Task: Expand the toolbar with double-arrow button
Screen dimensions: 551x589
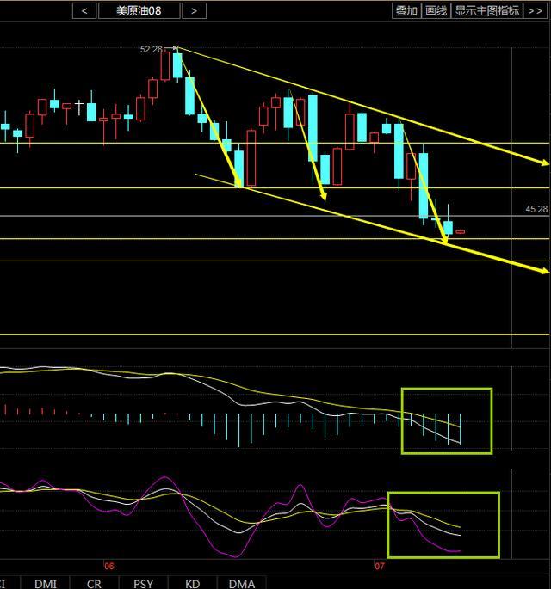Action: [536, 10]
